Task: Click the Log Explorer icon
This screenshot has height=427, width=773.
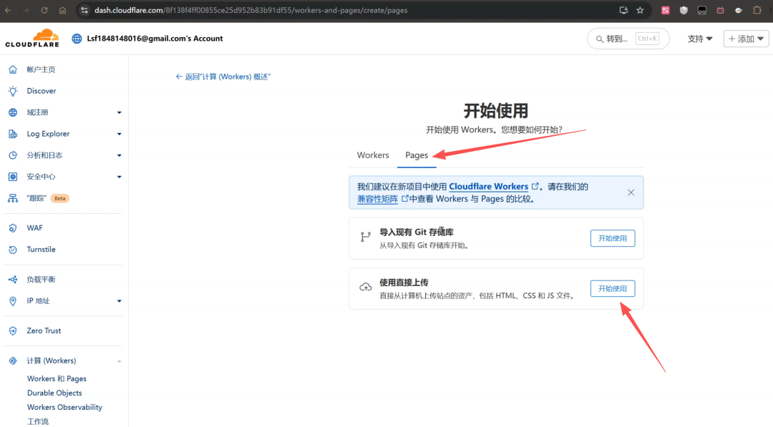Action: coord(13,134)
